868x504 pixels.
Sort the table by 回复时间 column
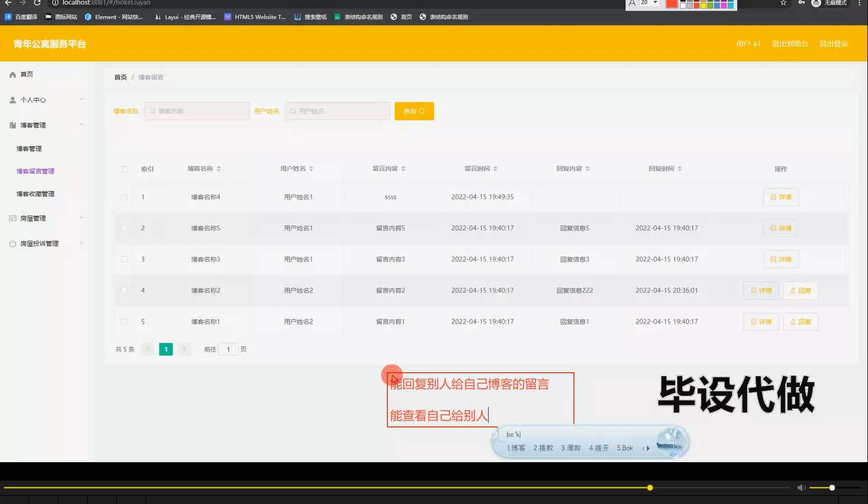click(x=680, y=169)
